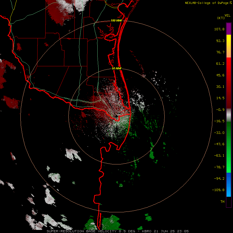Screen dimensions: 233x233
Task: Select the -32.0 scale value
Action: point(219,133)
